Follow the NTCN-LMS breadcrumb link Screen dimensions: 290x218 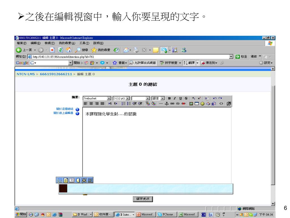tap(26, 74)
